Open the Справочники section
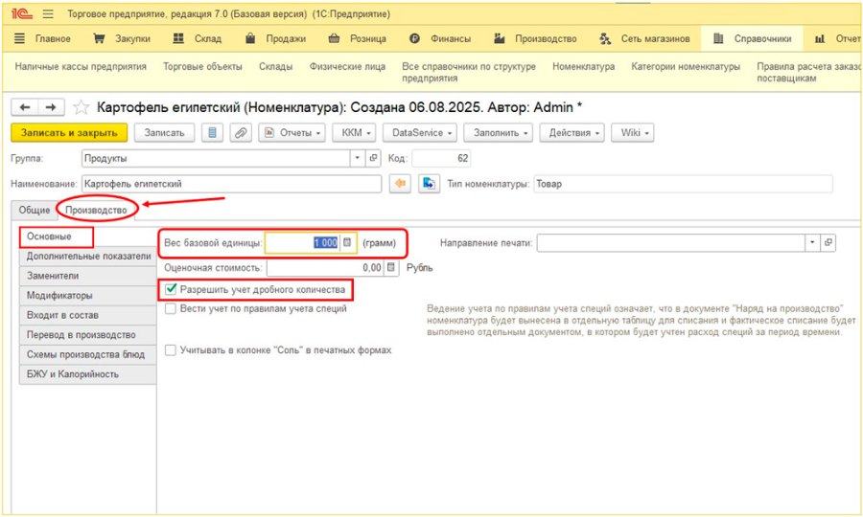The image size is (863, 517). coord(753,38)
